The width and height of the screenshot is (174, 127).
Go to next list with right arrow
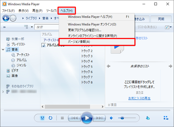click(x=170, y=66)
